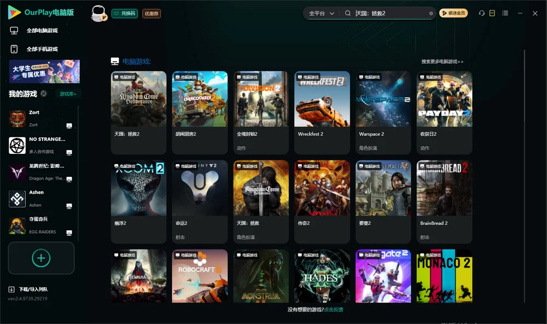Viewport: 547px width, 324px height.
Task: Click the download icon beside 下载/导入列队
Action: (x=11, y=290)
